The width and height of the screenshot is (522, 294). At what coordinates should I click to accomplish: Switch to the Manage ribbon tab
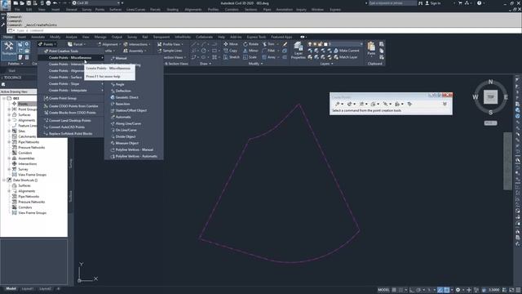point(100,37)
